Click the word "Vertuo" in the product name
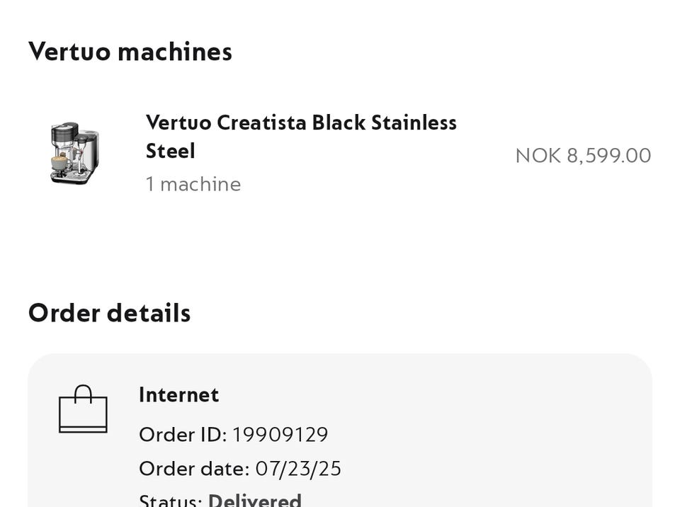The height and width of the screenshot is (507, 680). click(178, 123)
